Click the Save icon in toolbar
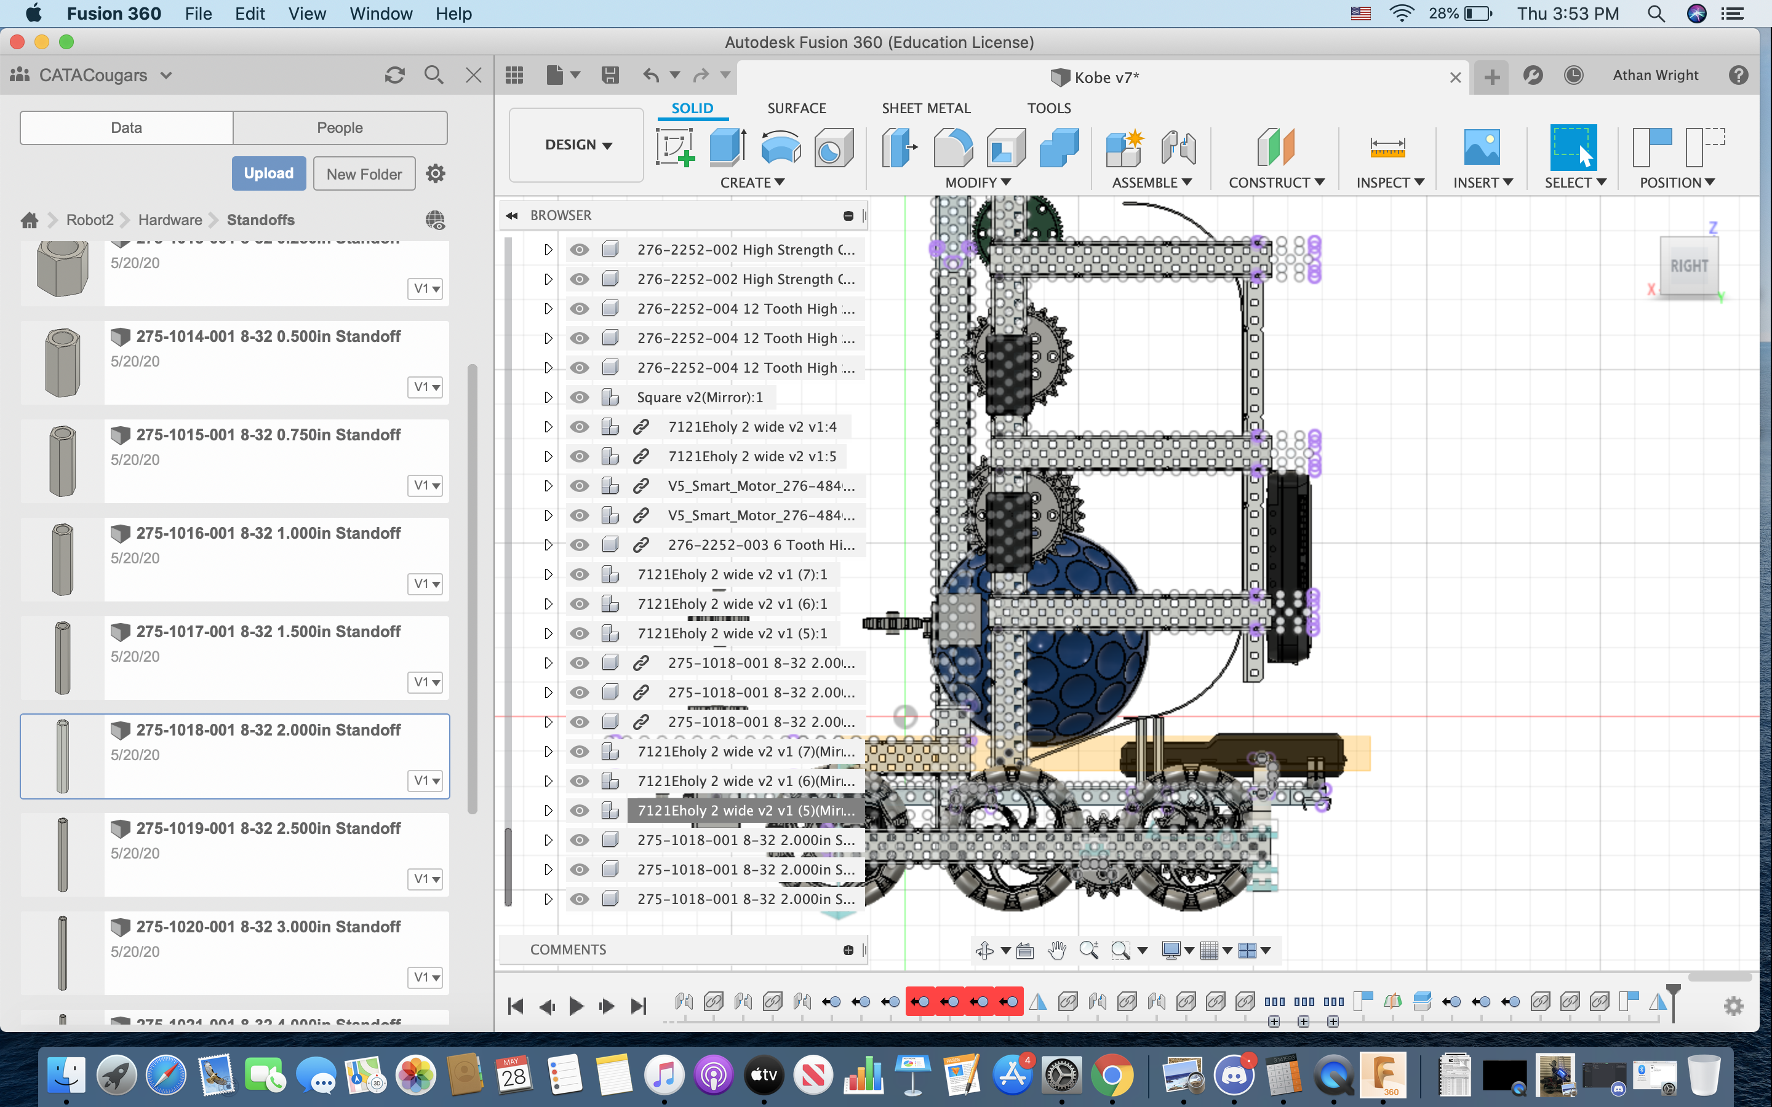The width and height of the screenshot is (1772, 1107). 610,74
